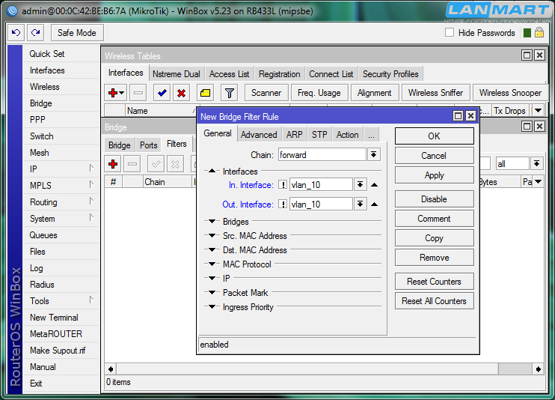
Task: Click the yellow comment icon in Wireless Tables
Action: [205, 93]
